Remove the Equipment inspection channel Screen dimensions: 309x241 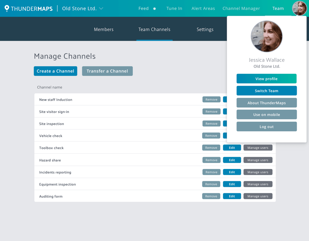click(211, 184)
